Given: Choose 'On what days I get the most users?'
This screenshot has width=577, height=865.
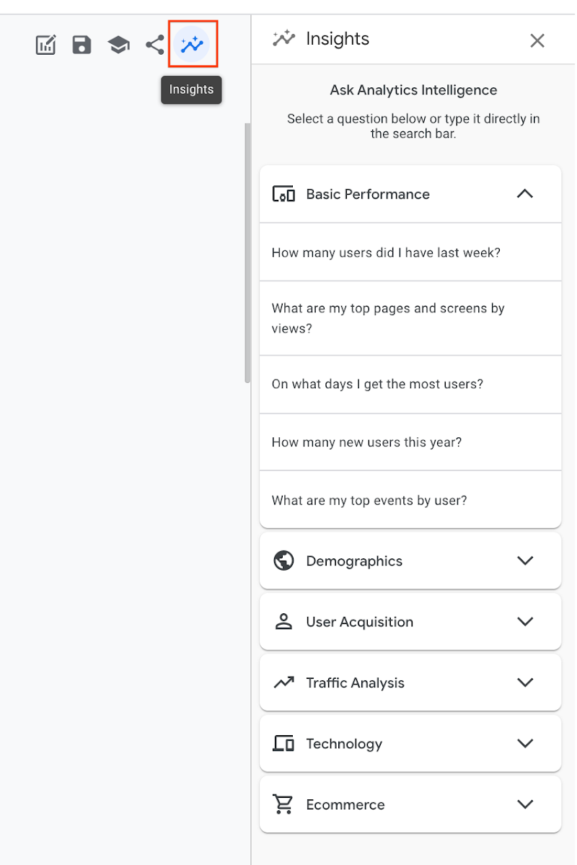Looking at the screenshot, I should click(x=377, y=384).
